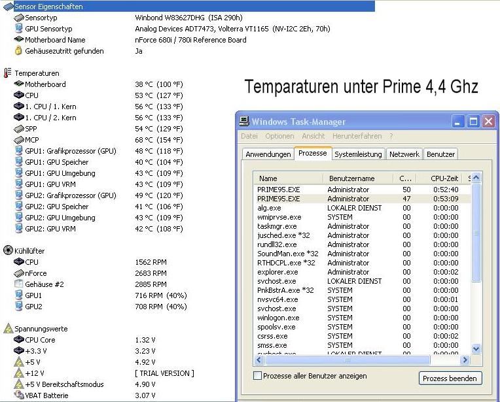This screenshot has width=500, height=402.
Task: Click the vertical scrollbar up arrow
Action: [476, 178]
